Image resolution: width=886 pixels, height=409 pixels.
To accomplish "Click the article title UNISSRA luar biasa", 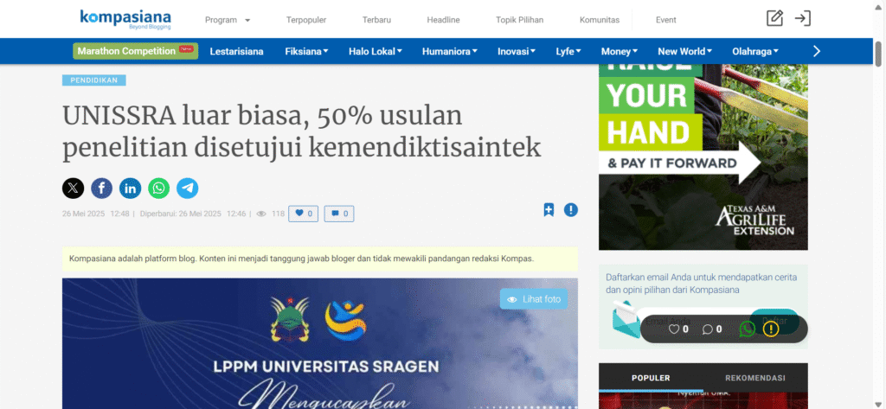I will point(302,131).
